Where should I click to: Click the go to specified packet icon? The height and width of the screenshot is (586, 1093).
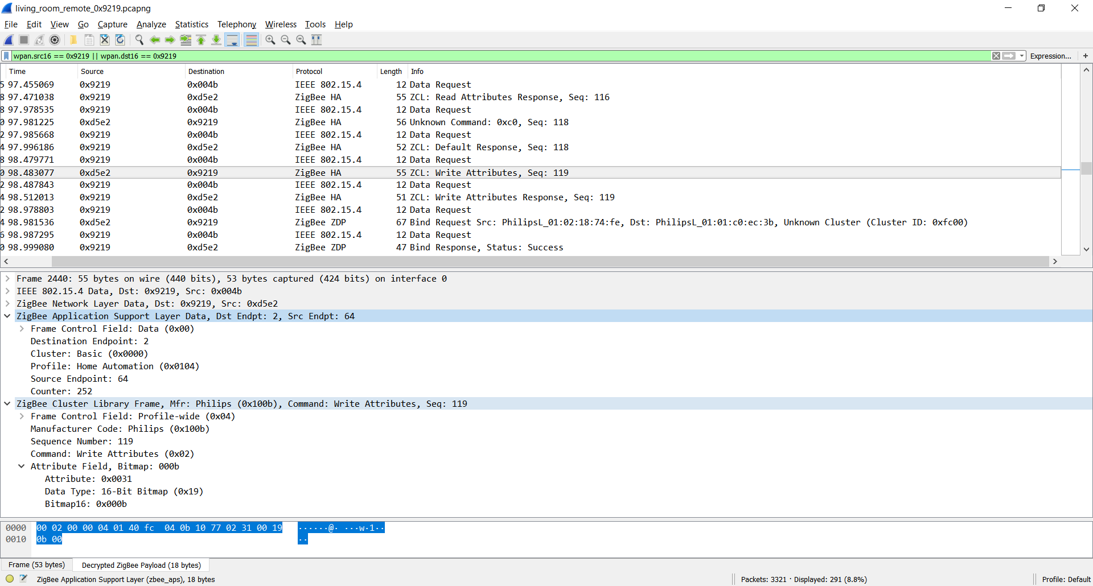pos(186,40)
